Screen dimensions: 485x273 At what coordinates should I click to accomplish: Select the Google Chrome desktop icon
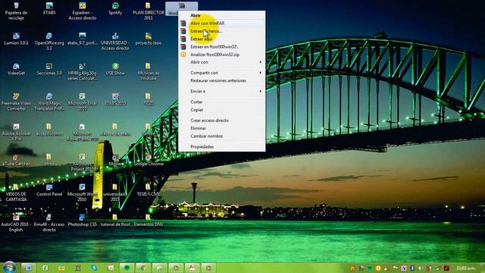click(149, 160)
